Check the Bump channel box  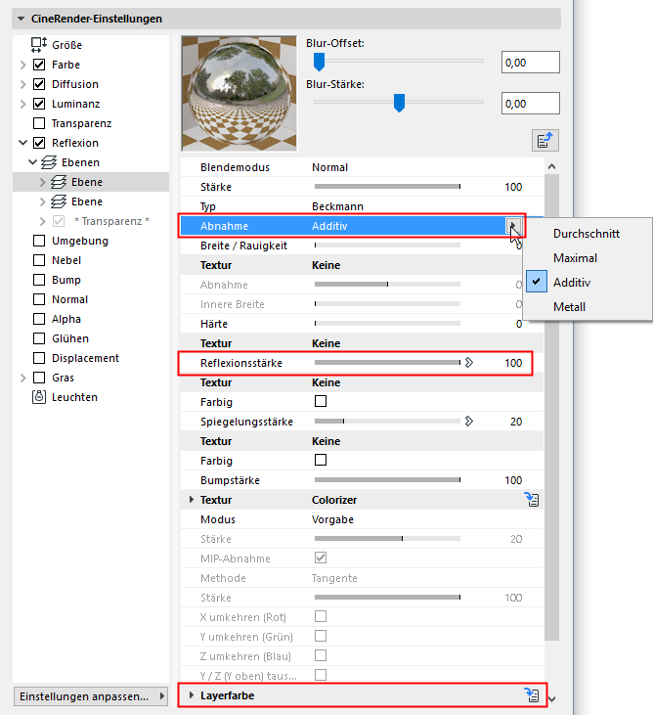(x=39, y=280)
